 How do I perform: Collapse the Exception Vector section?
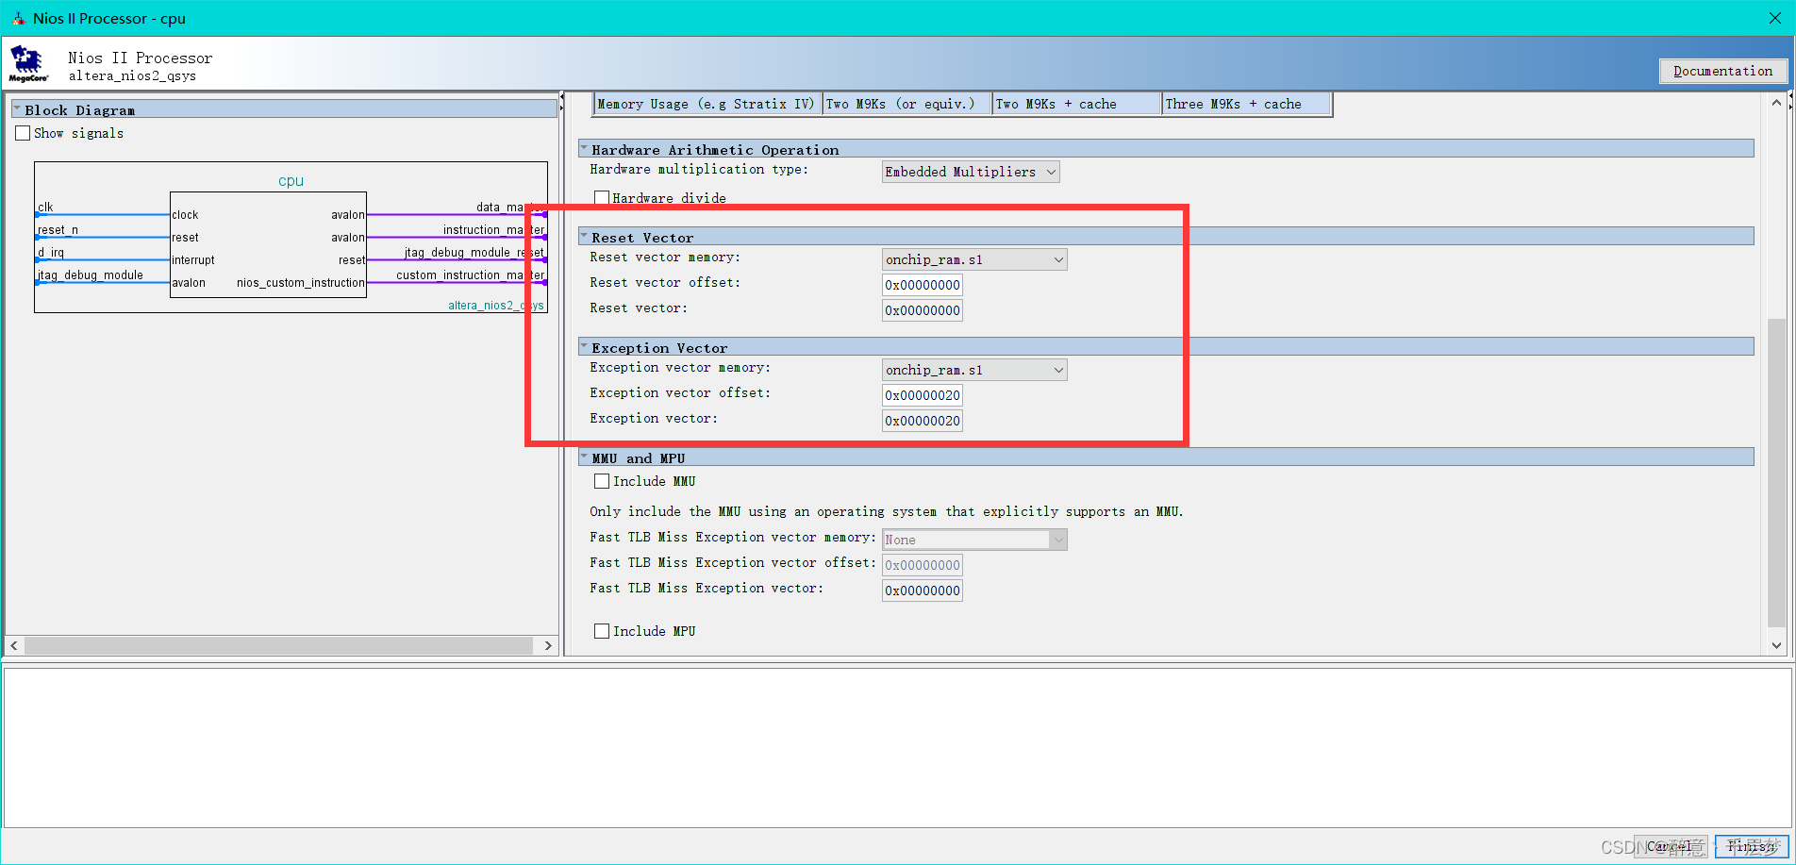[584, 347]
